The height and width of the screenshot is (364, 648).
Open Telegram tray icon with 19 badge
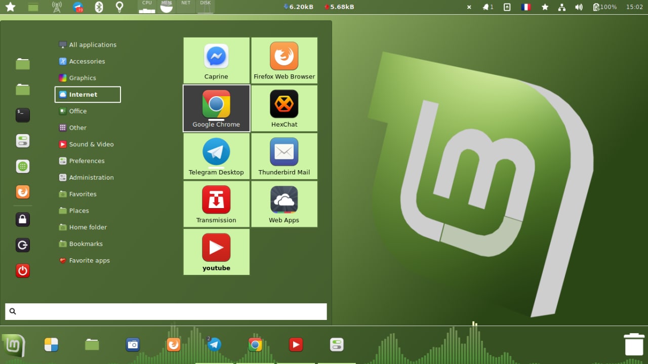[78, 7]
